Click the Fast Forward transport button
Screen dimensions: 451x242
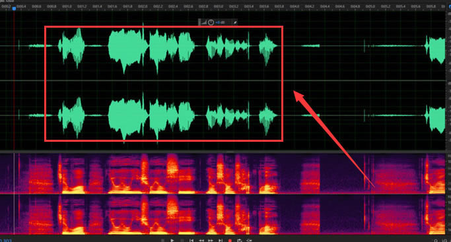211,240
